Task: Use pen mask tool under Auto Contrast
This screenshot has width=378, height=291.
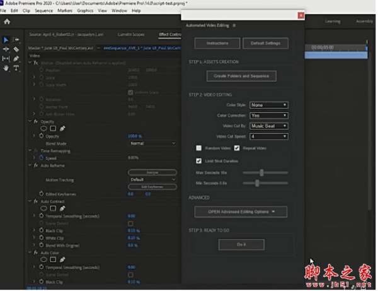Action: point(62,208)
